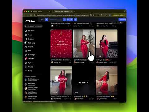This screenshot has width=149, height=112.
Task: Focus the TikTok search field
Action: point(33,26)
